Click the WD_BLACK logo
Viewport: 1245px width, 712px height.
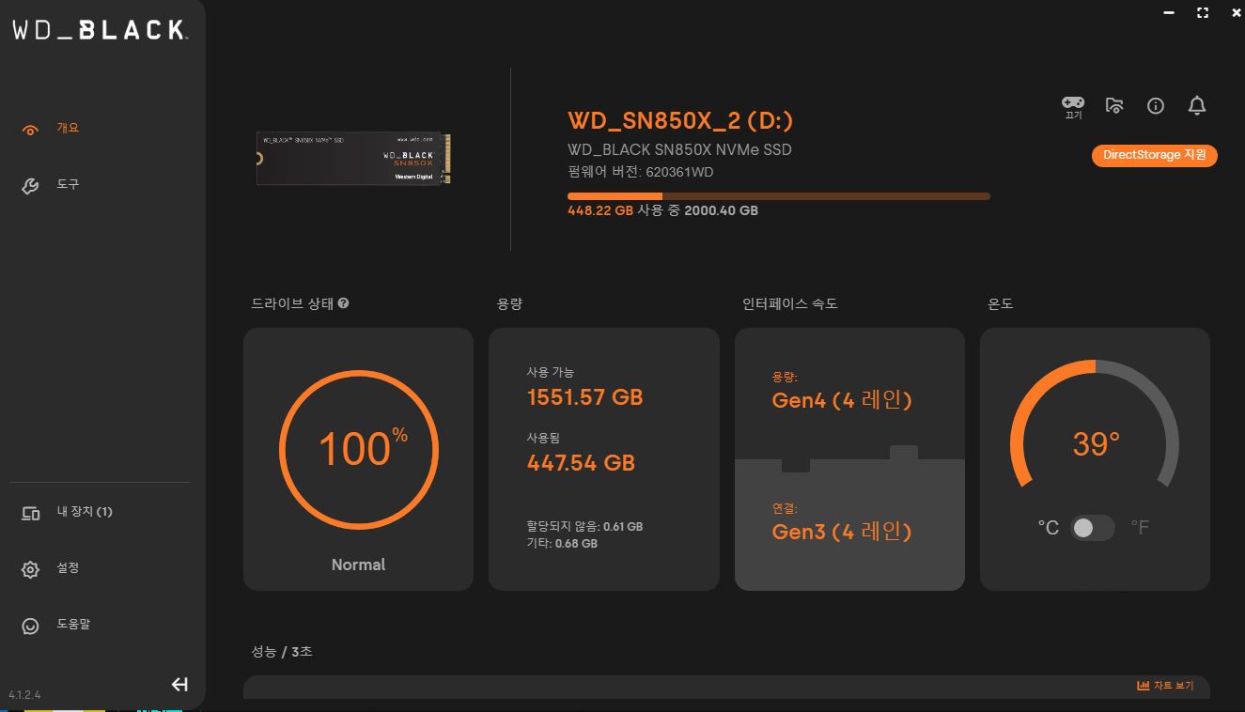pyautogui.click(x=101, y=30)
